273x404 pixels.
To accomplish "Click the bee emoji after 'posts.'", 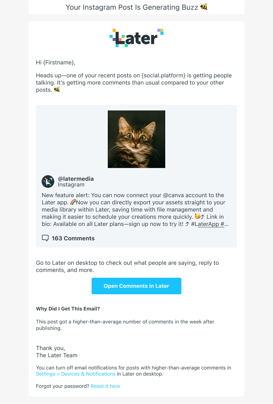I will tap(57, 90).
